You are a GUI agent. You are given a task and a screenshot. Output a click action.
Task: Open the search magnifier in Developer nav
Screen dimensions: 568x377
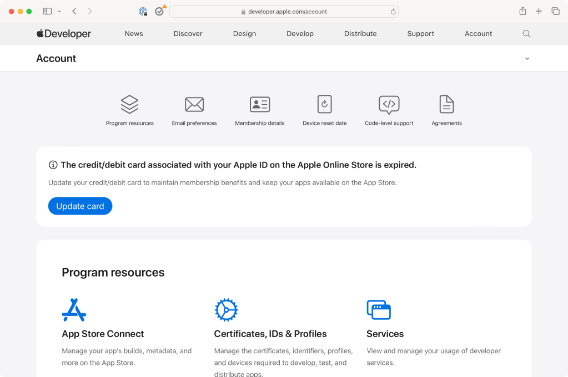[x=526, y=34]
